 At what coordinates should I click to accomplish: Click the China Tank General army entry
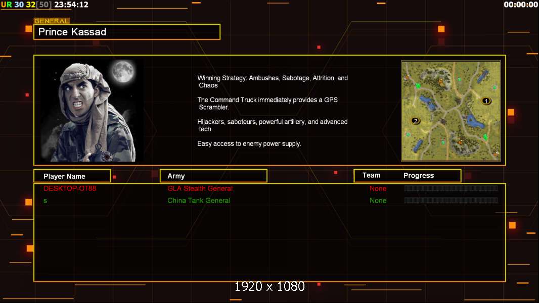(x=199, y=200)
